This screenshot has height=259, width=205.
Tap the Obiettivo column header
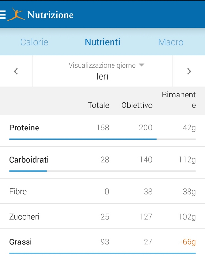pos(137,105)
